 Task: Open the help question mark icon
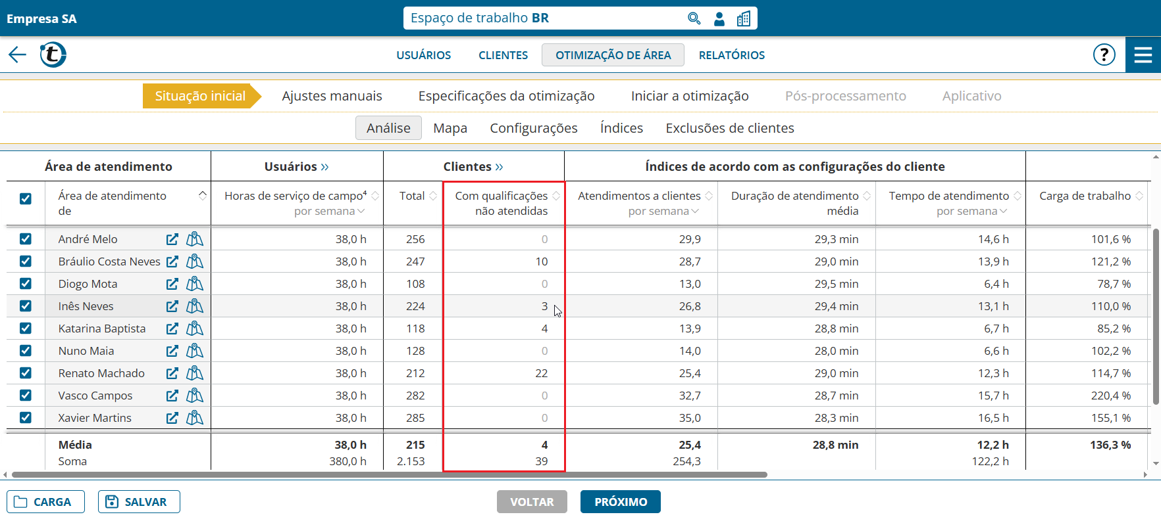pos(1104,55)
